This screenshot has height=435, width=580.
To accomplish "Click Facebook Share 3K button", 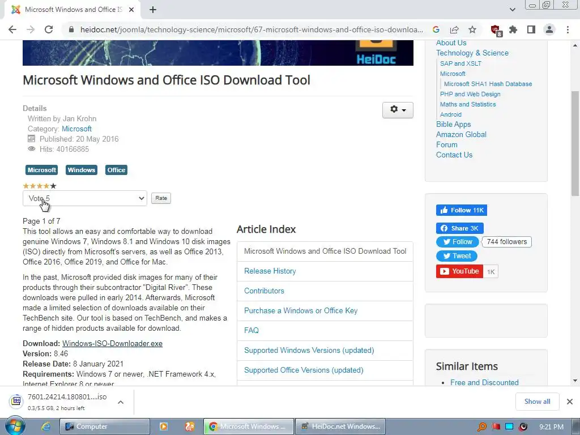I will [x=460, y=228].
